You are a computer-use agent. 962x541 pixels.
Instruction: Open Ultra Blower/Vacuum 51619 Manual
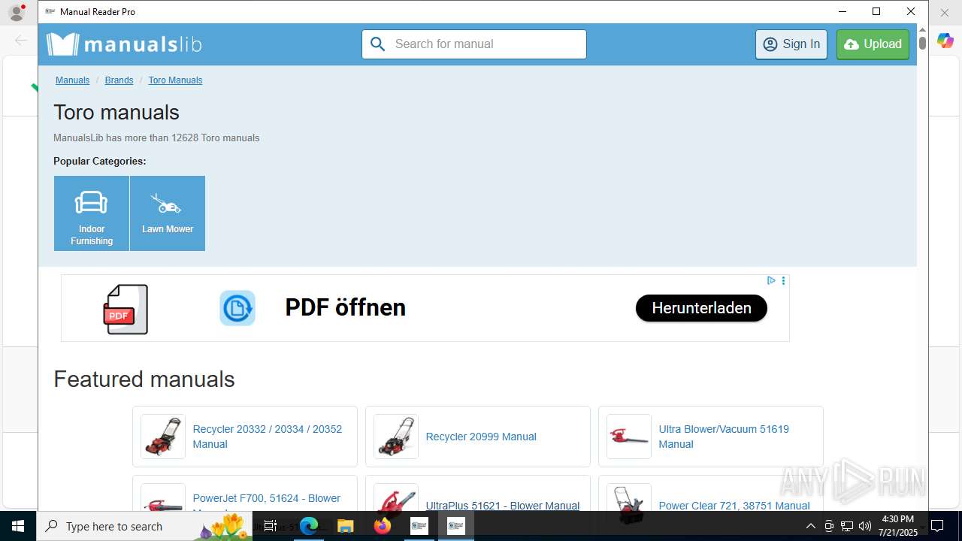[724, 437]
